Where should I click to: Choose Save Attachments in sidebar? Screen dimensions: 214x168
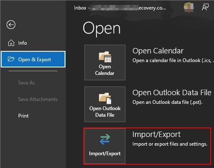[38, 99]
